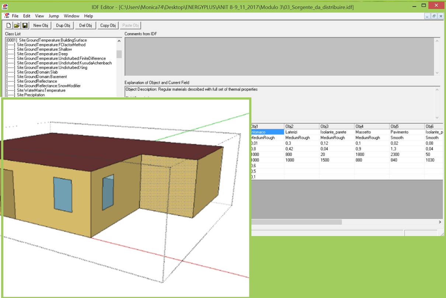Click the Obj2 column header
Viewport: 446px width, 298px height.
pyautogui.click(x=302, y=127)
